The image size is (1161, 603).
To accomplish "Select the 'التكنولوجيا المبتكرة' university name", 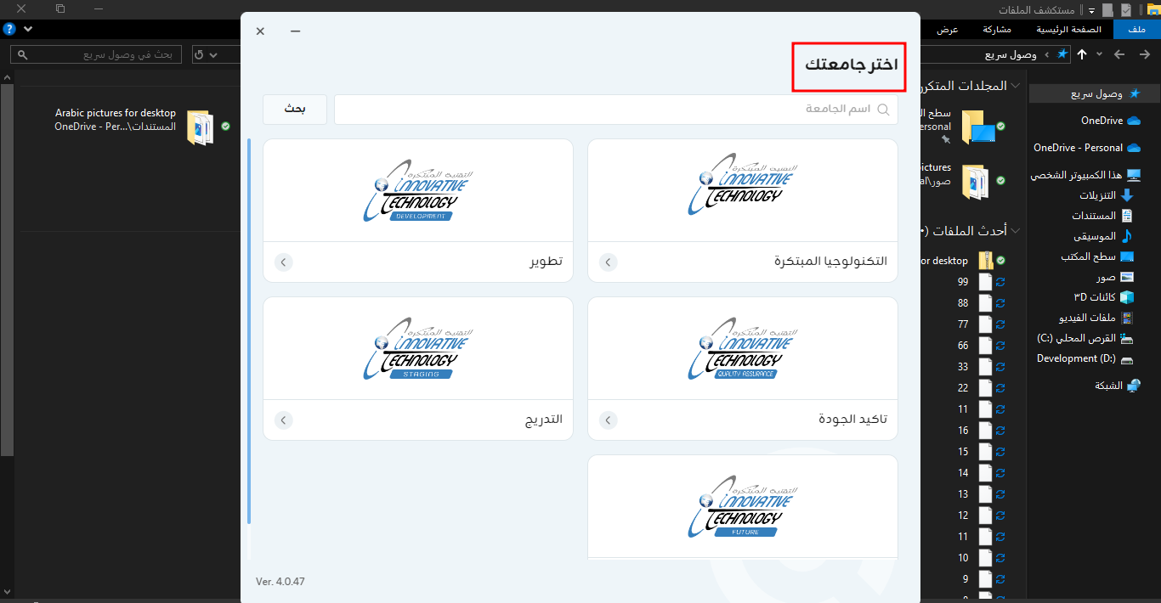I will [x=831, y=262].
